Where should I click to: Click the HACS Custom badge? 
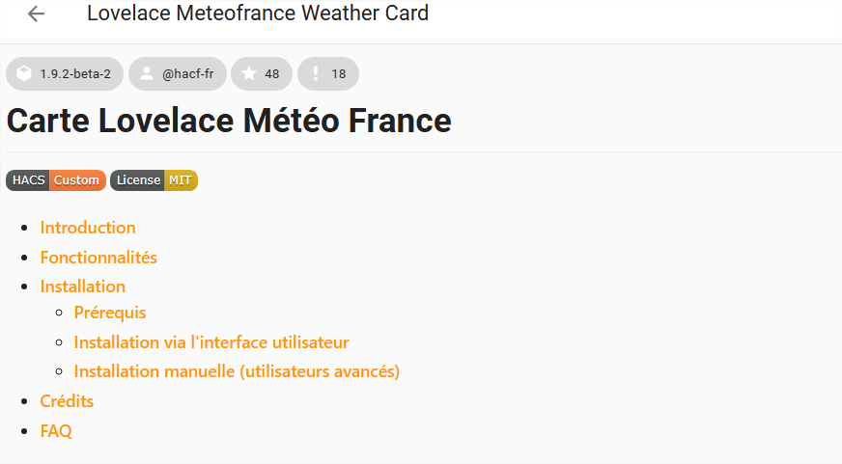pyautogui.click(x=56, y=180)
